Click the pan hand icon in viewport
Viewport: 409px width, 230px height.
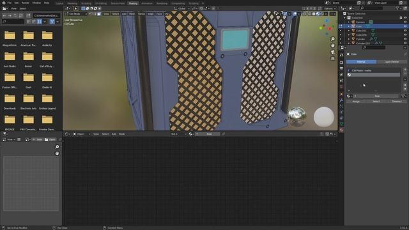coord(332,45)
